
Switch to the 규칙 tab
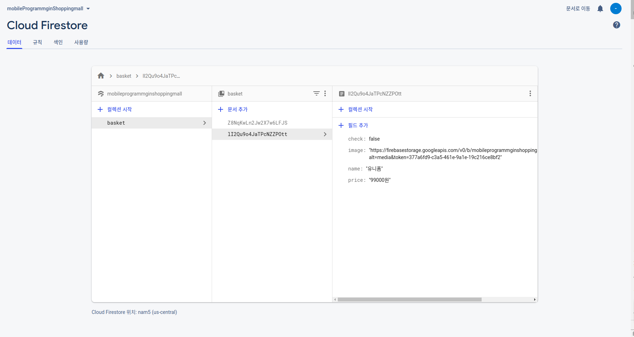pos(37,42)
